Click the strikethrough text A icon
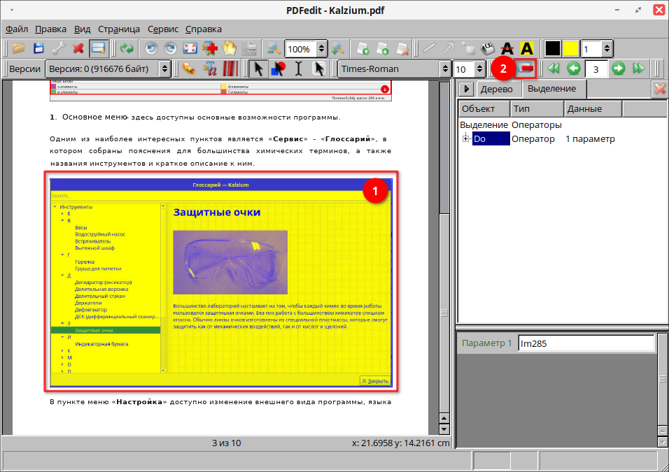Screen dimensions: 669x472 (x=507, y=49)
